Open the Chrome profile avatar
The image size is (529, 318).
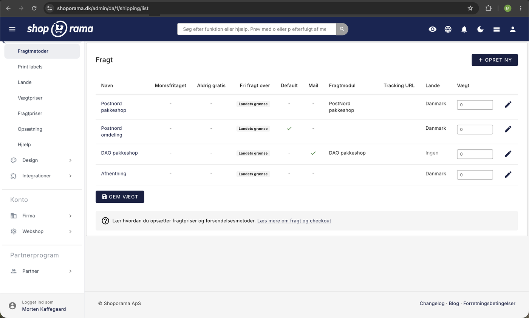508,8
